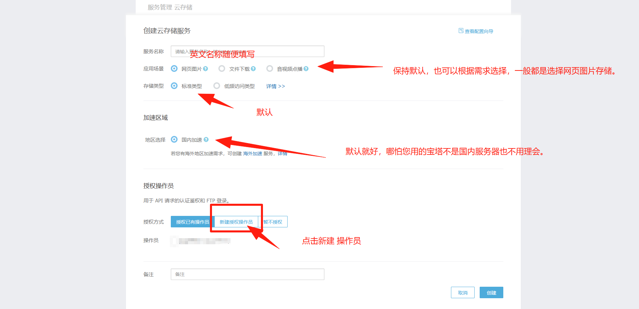Click the 取消 button

tap(463, 292)
